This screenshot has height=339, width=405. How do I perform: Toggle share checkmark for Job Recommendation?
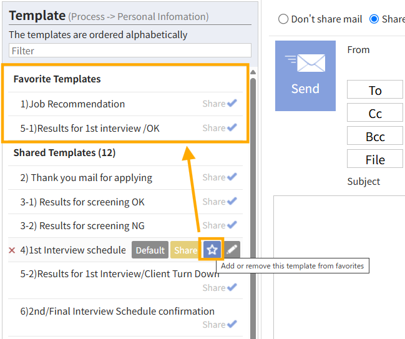pyautogui.click(x=232, y=104)
